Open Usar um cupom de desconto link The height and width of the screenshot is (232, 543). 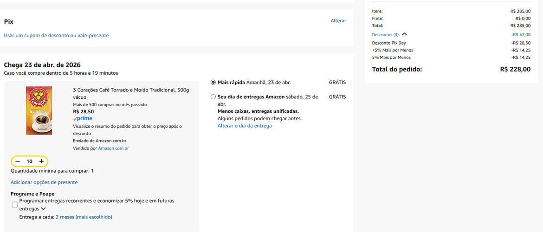pos(57,35)
